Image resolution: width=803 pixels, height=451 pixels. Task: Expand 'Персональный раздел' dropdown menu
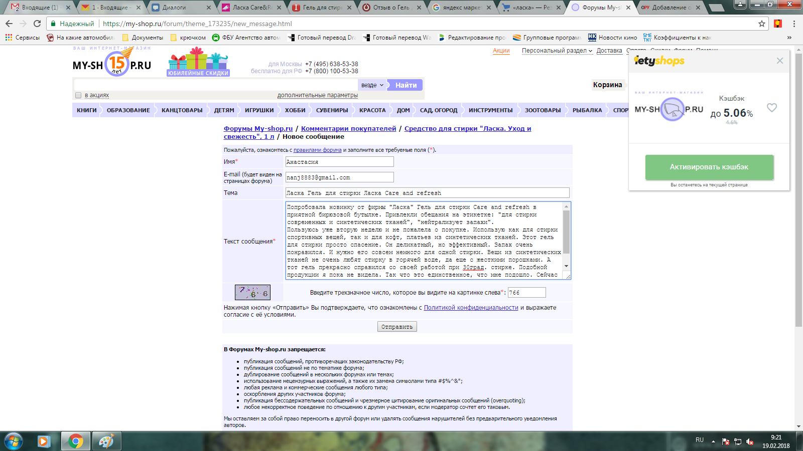point(557,51)
